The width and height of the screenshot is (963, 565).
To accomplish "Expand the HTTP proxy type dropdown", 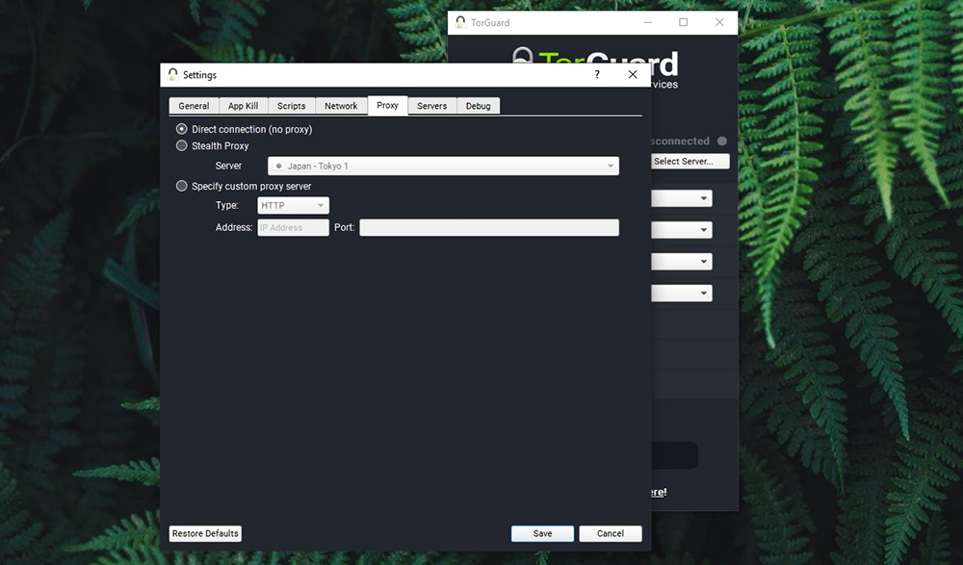I will coord(293,205).
